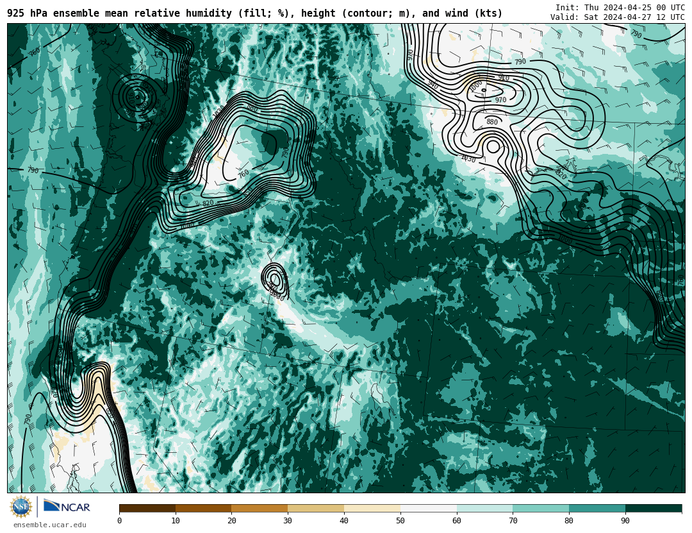Click the 880 label below the northeast 970 label
The height and width of the screenshot is (533, 692).
point(492,122)
